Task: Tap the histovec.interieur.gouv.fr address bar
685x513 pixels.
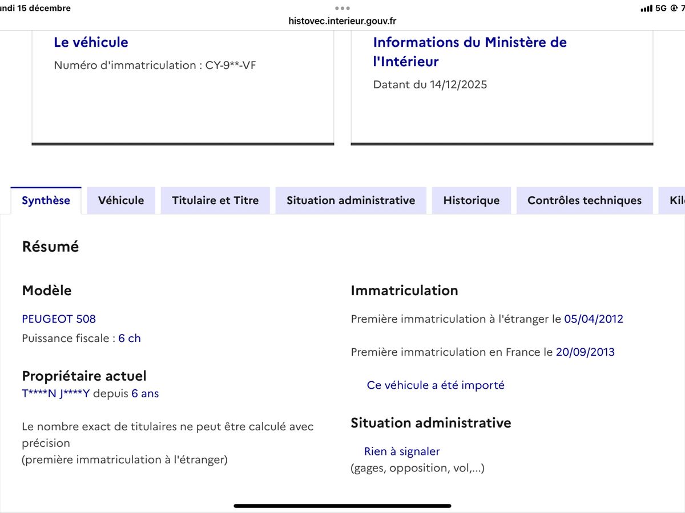Action: coord(342,21)
